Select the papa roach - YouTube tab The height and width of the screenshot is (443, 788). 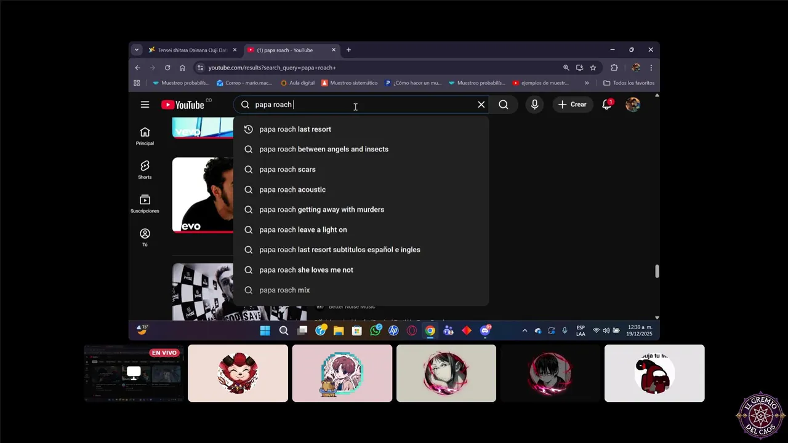287,50
